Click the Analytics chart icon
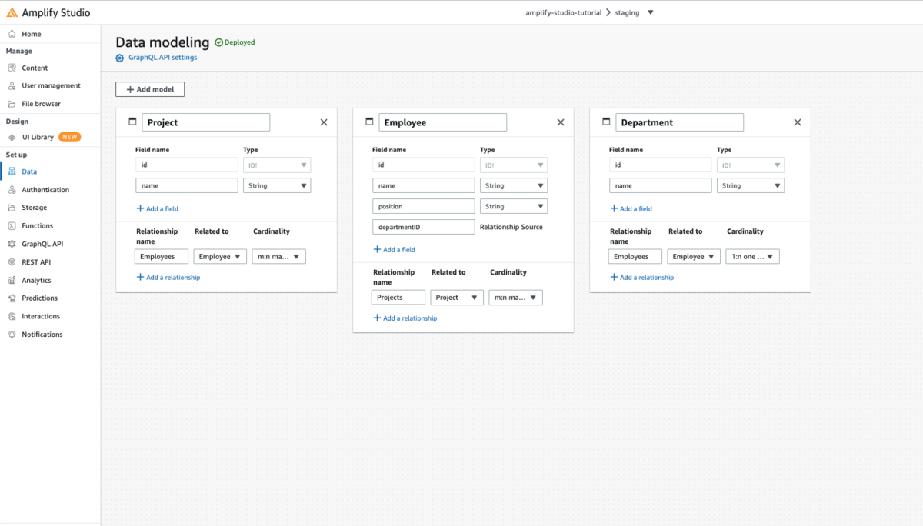 pos(12,281)
